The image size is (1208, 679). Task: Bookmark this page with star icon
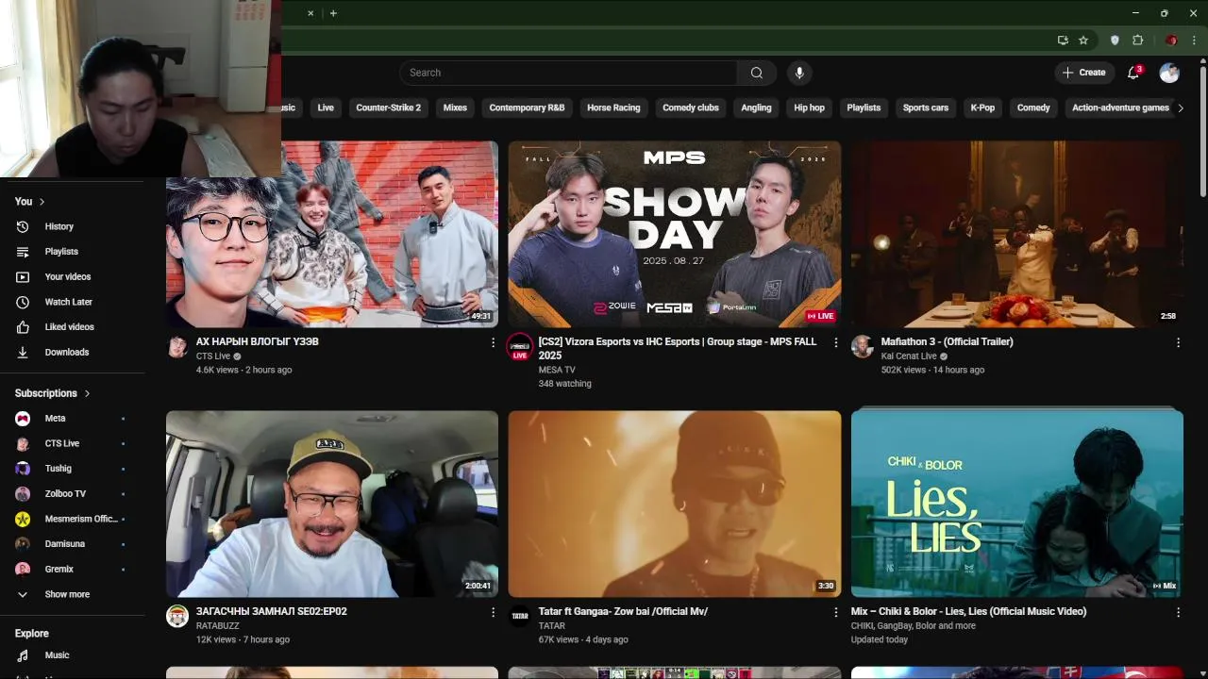[1083, 41]
